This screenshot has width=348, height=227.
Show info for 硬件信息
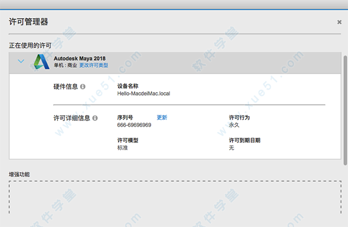pyautogui.click(x=82, y=87)
